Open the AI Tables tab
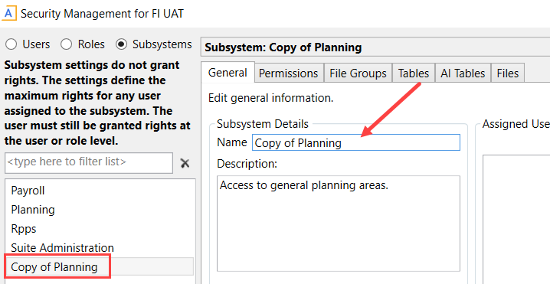The height and width of the screenshot is (284, 550). 463,73
